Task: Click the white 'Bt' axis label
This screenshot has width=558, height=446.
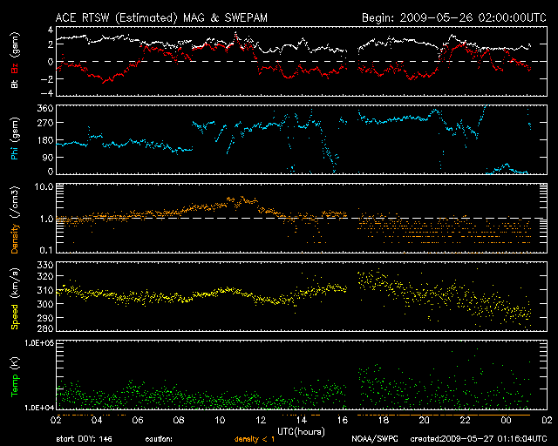Action: [x=15, y=84]
